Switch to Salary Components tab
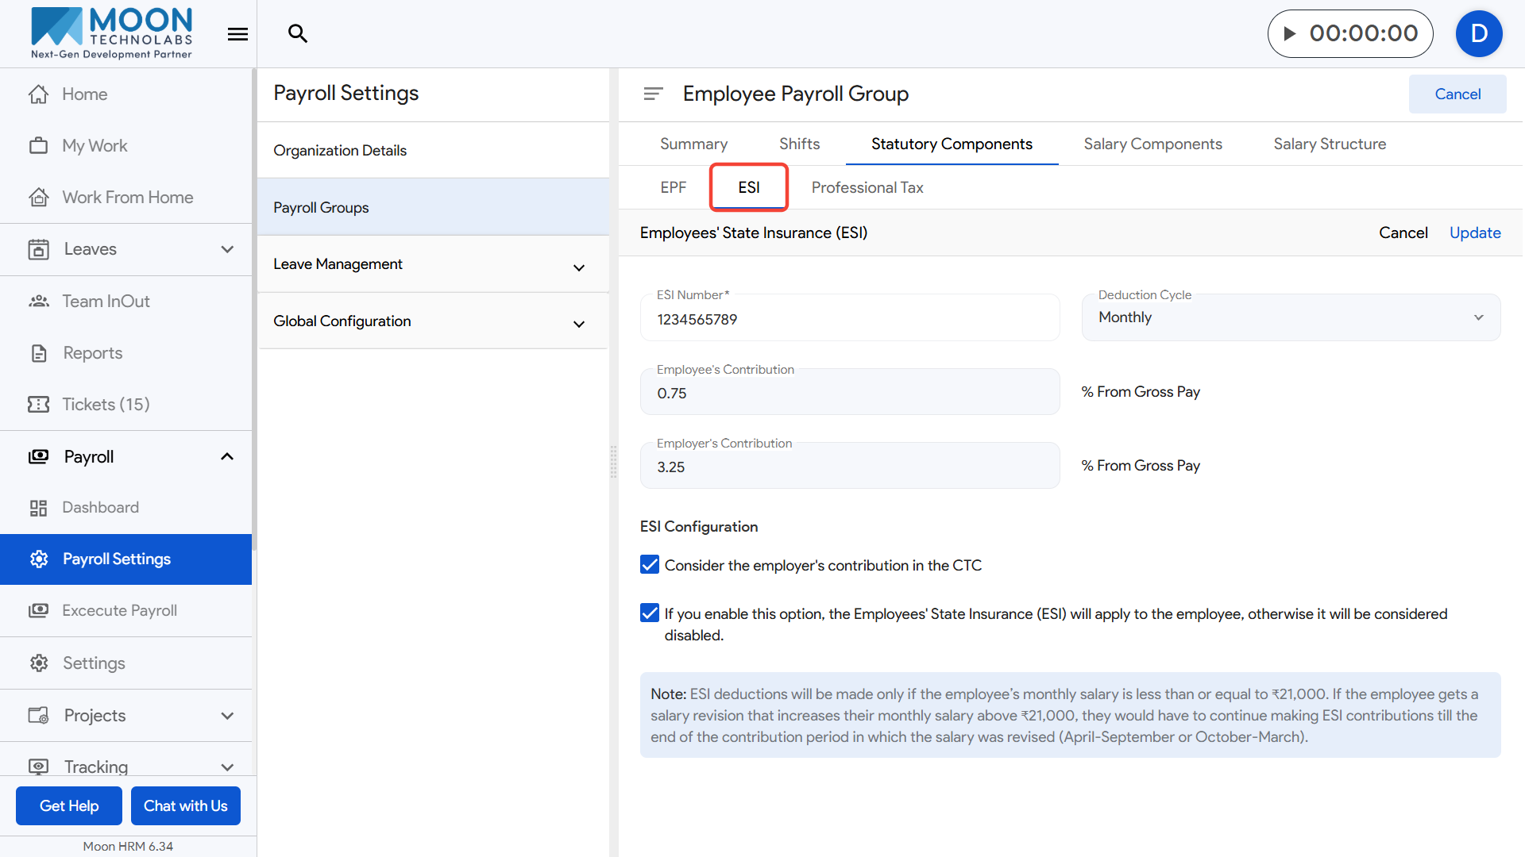Viewport: 1525px width, 857px height. [1152, 144]
